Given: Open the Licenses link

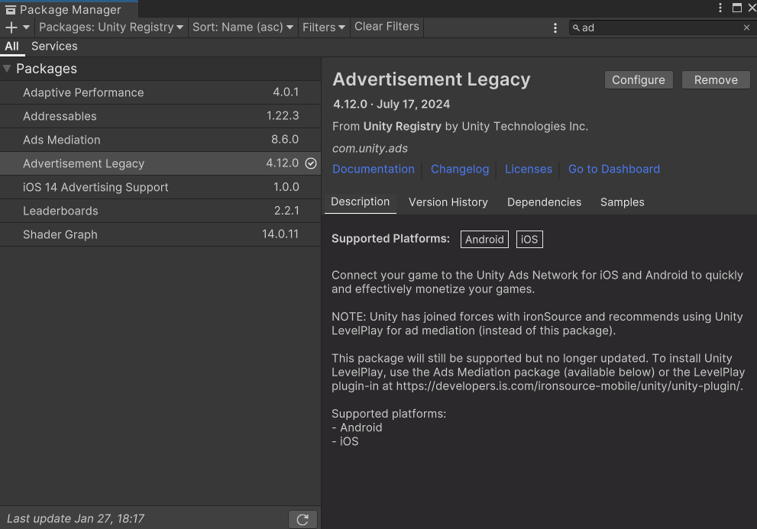Looking at the screenshot, I should (x=528, y=169).
